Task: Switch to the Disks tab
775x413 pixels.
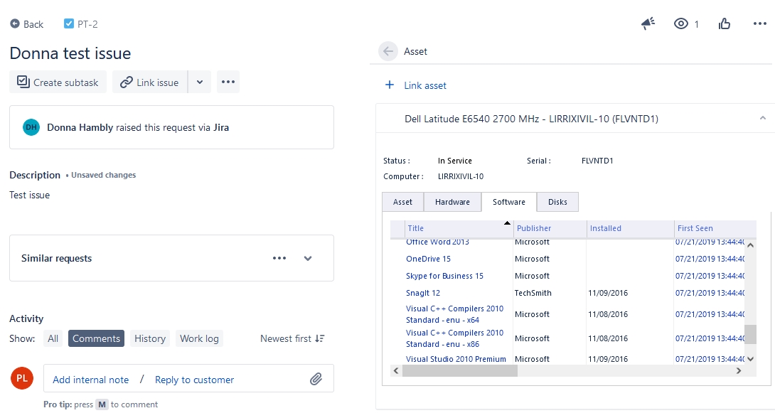Action: pyautogui.click(x=557, y=202)
